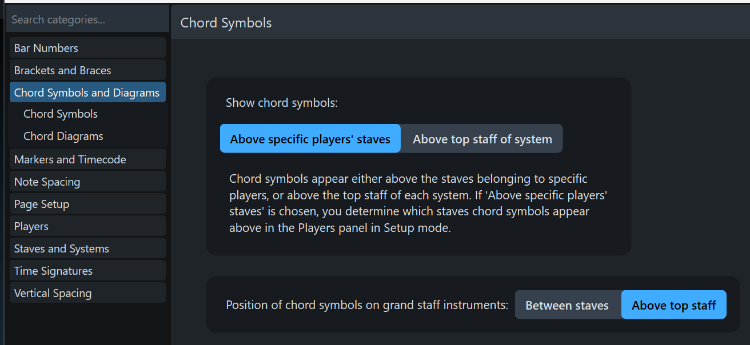750x345 pixels.
Task: Click the Chord Symbols section header
Action: [226, 23]
